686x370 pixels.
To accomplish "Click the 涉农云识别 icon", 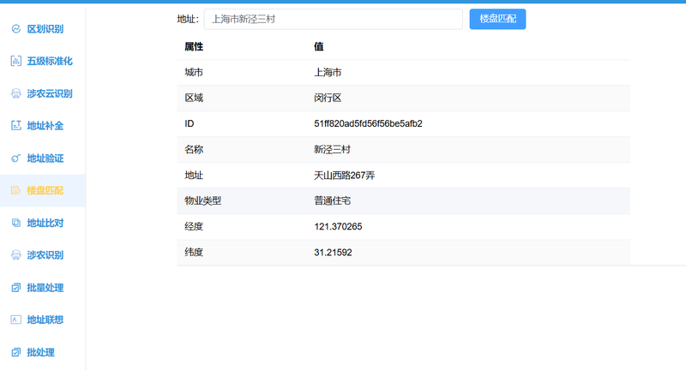I will point(15,93).
